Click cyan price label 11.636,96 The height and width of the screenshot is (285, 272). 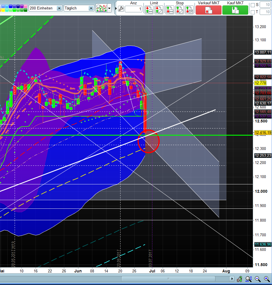coord(263,245)
